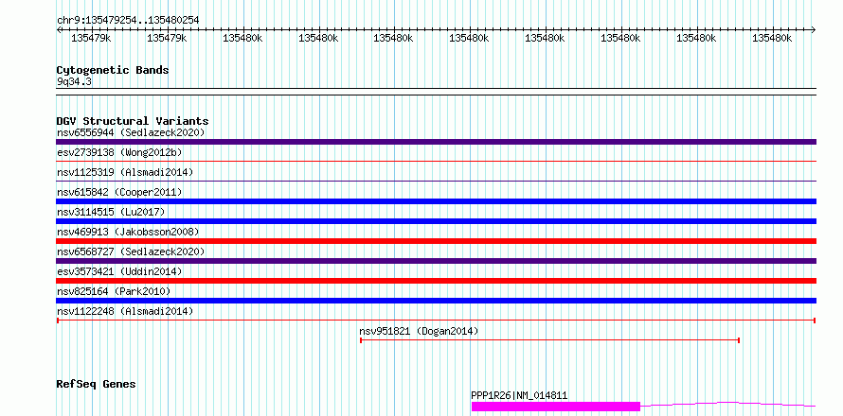Click the blue bar under nsv3114515

click(436, 221)
